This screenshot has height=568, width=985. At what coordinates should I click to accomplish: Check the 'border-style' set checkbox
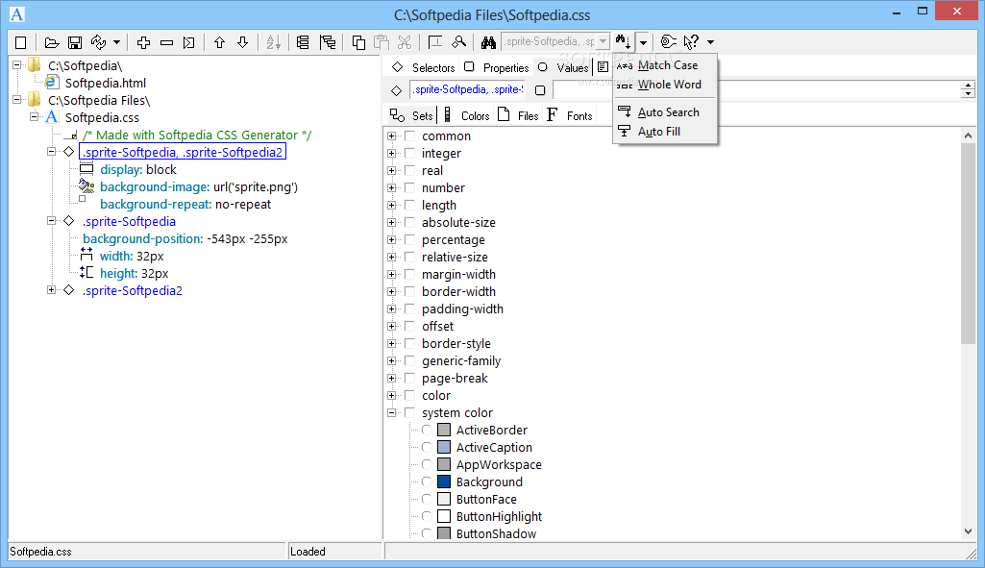(409, 343)
